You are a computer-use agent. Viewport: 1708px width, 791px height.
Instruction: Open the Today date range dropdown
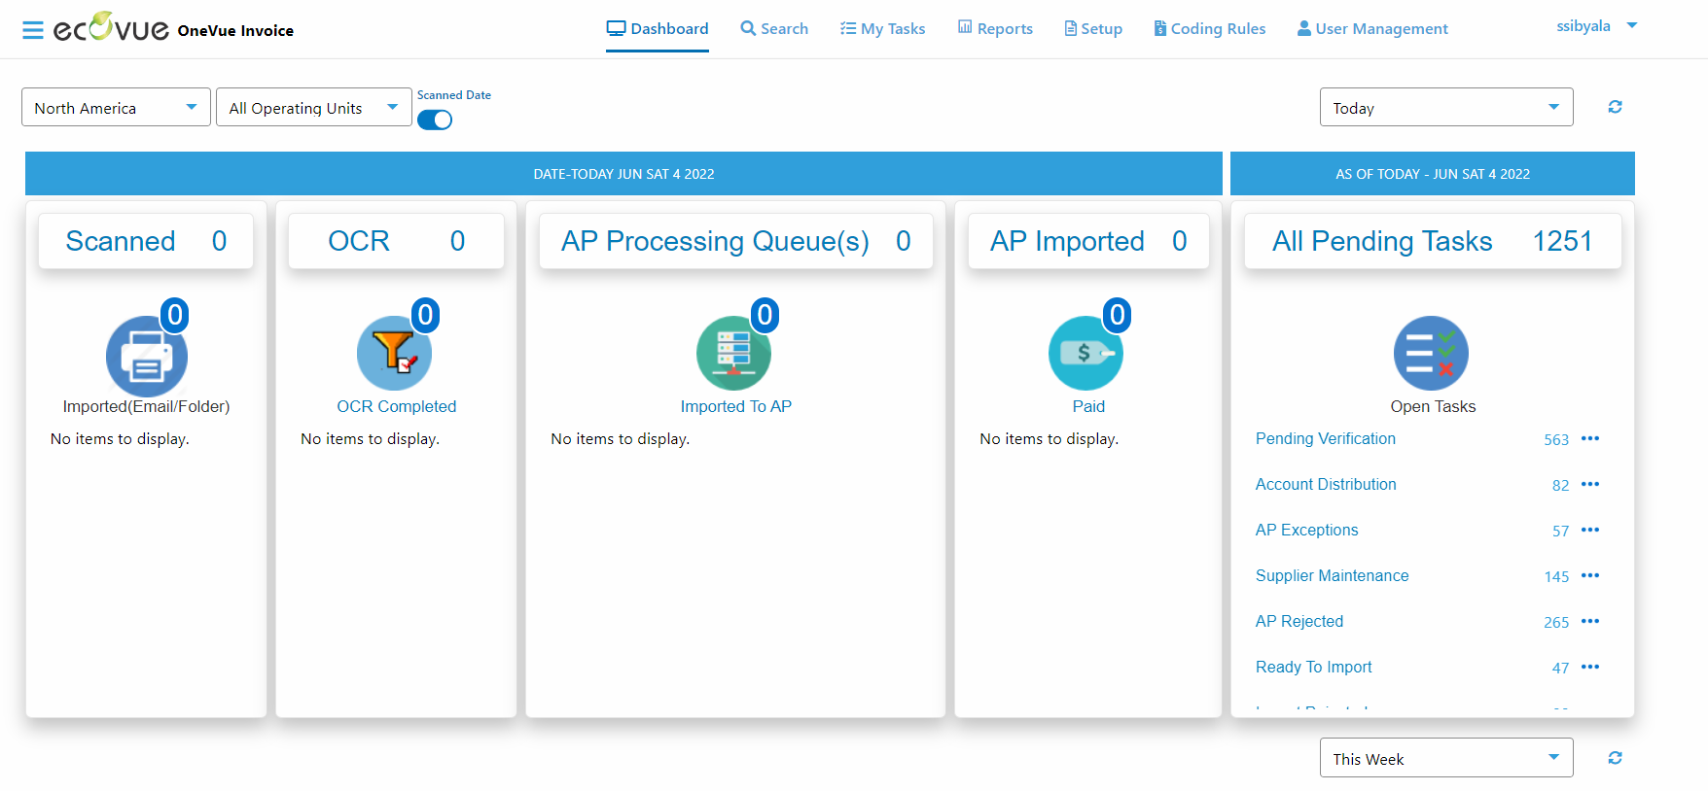point(1445,108)
